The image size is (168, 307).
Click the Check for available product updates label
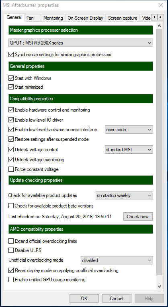[x=43, y=195]
